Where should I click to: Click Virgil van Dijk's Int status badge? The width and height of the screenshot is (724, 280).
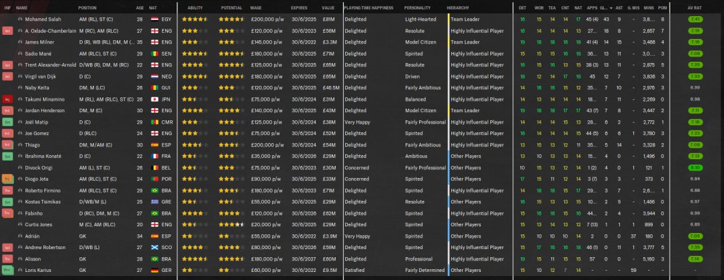[7, 77]
